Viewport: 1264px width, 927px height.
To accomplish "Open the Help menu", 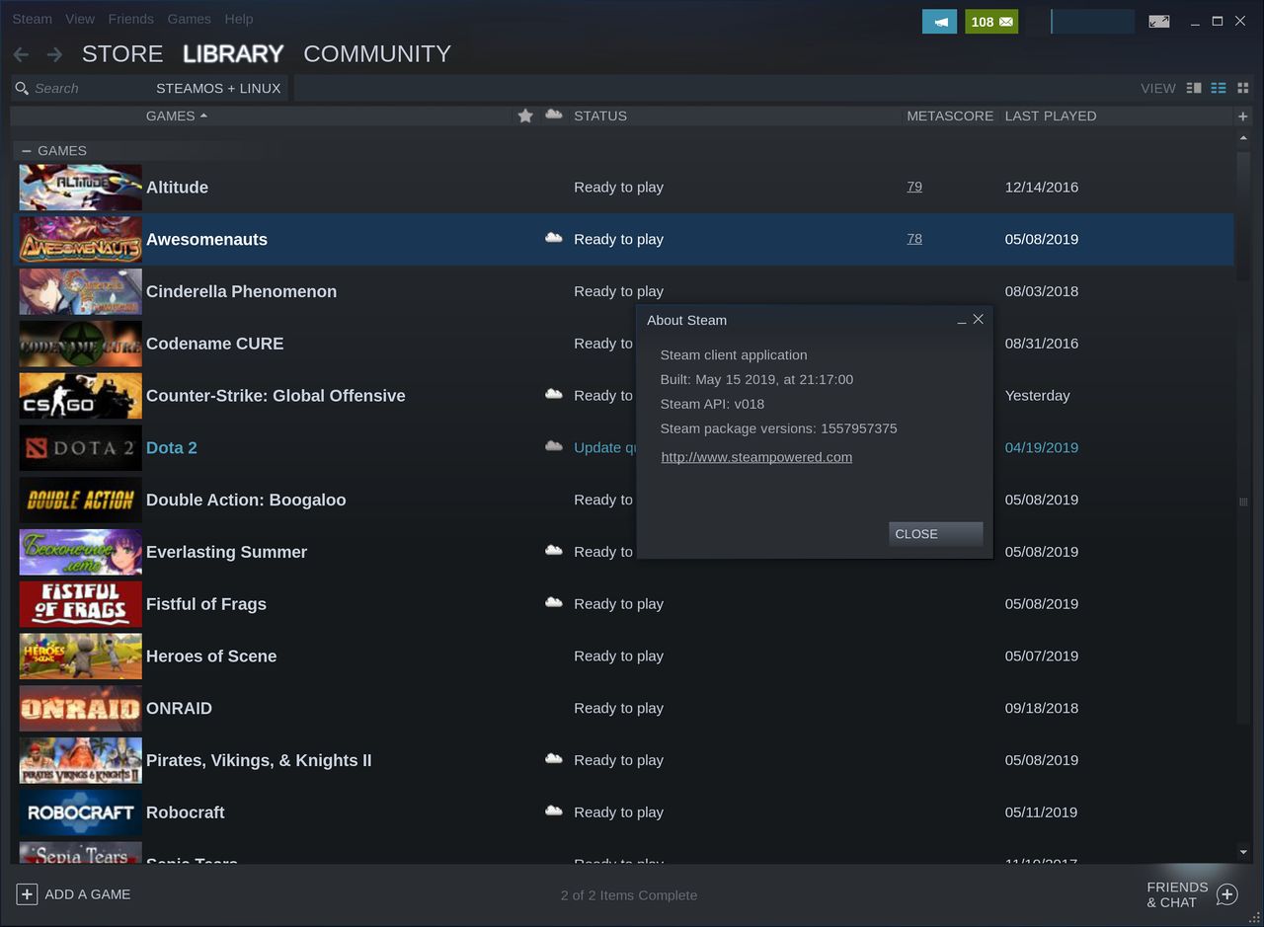I will [238, 19].
